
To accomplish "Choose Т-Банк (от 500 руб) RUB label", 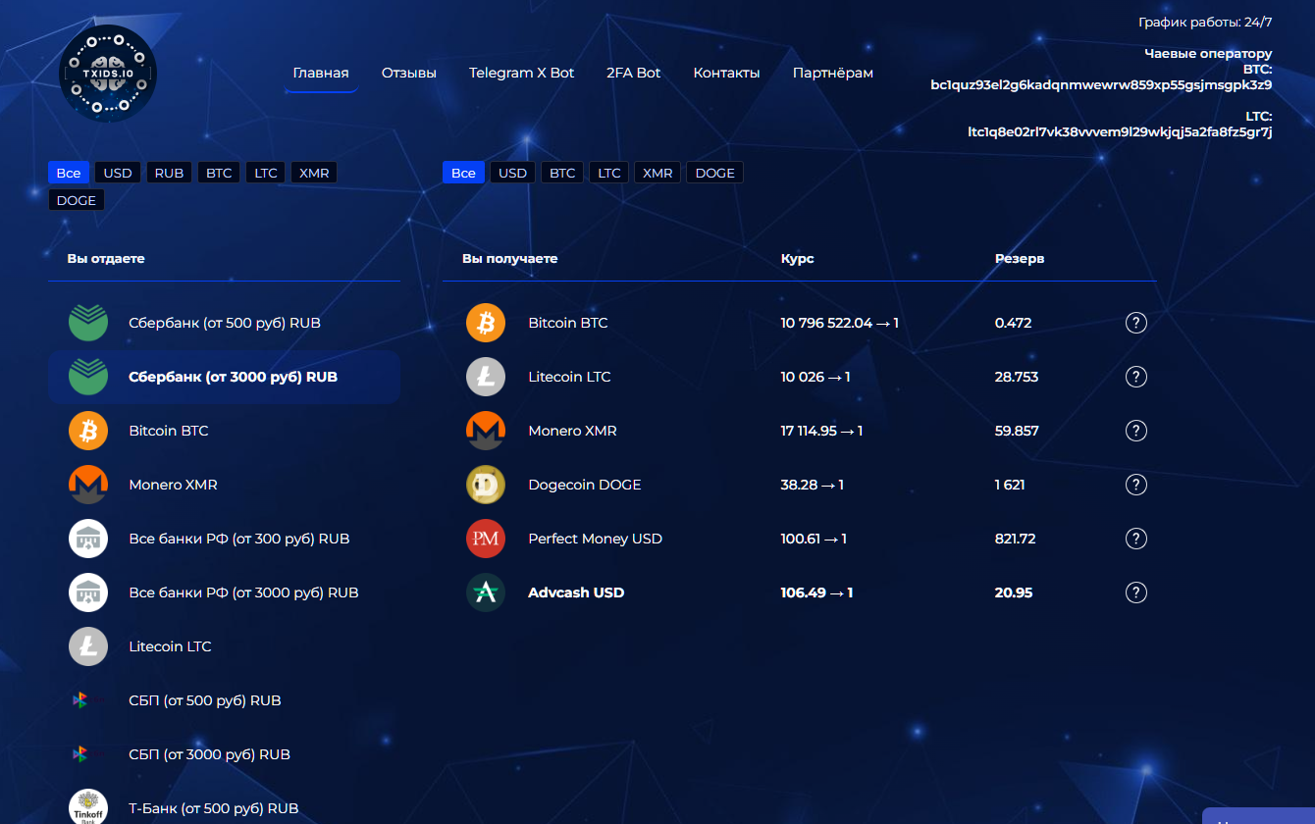I will [214, 808].
